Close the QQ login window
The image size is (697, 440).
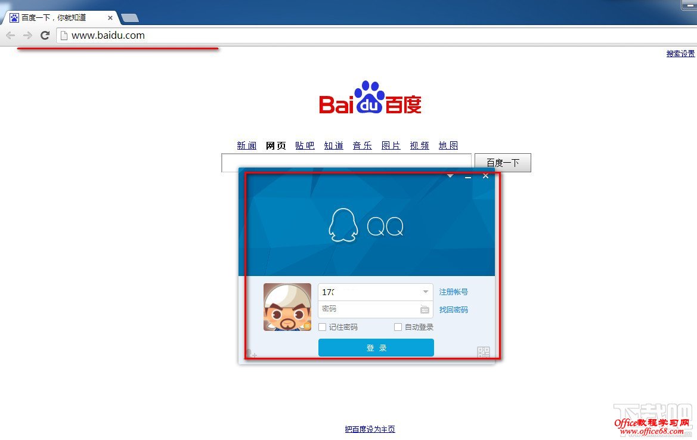pyautogui.click(x=485, y=176)
